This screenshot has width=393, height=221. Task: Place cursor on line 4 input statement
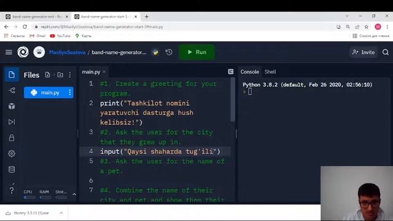click(160, 152)
